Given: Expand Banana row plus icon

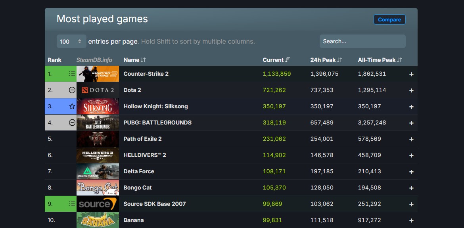Looking at the screenshot, I should (411, 220).
